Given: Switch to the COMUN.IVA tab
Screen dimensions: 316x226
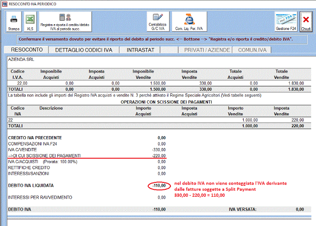Looking at the screenshot, I should 252,50.
